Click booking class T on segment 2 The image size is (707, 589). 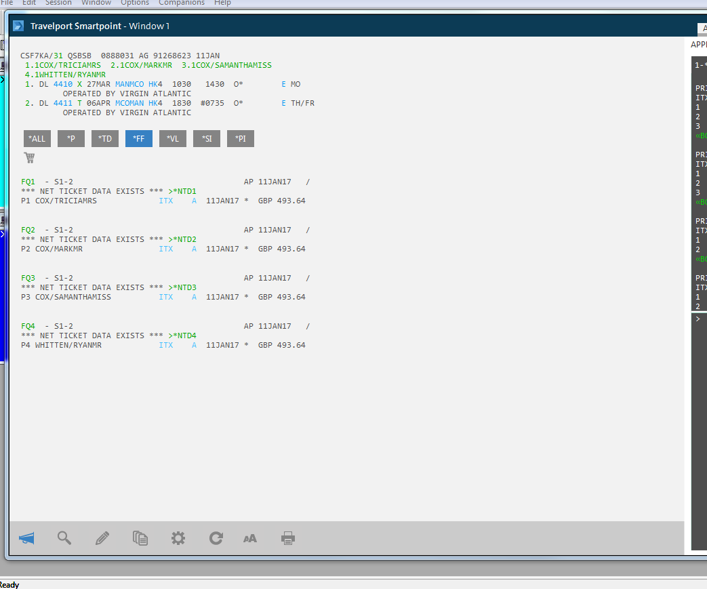79,103
